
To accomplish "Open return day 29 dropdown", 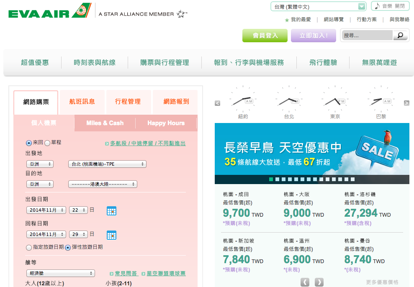I will [78, 234].
